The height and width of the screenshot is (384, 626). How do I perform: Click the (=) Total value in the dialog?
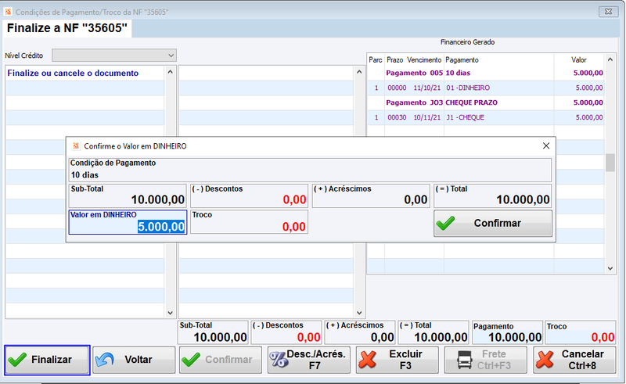(523, 199)
